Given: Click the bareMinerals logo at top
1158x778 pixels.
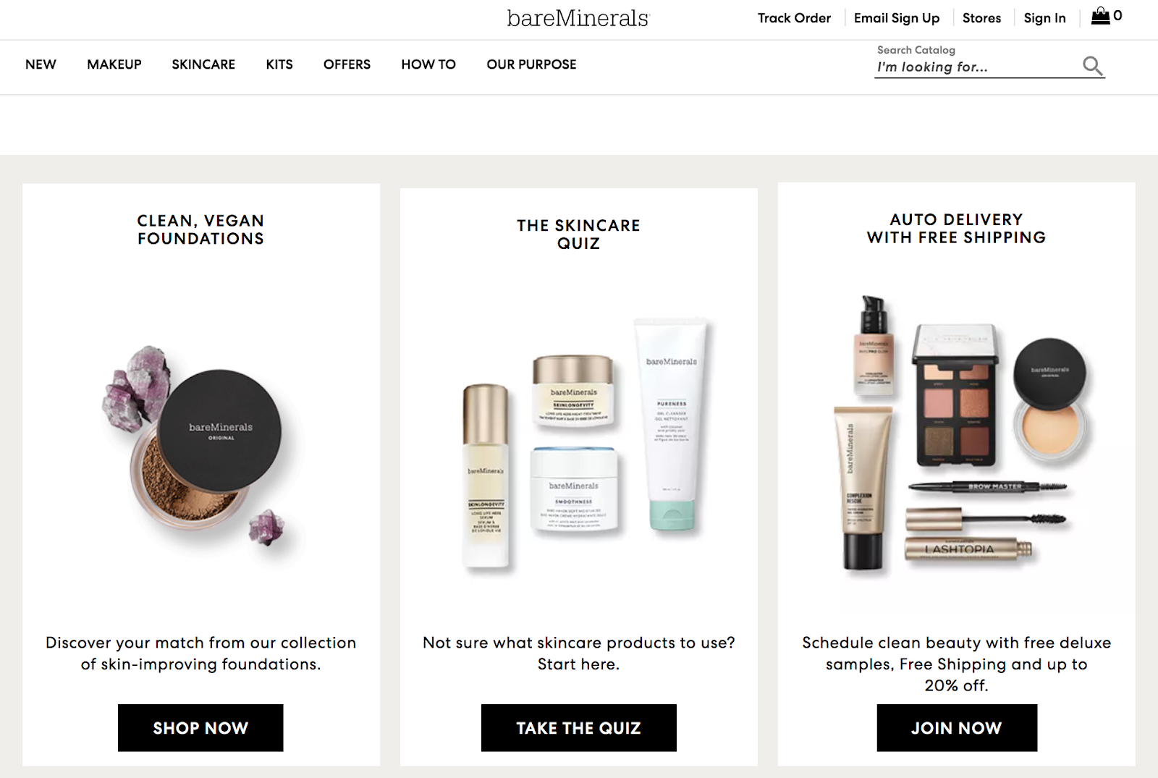Looking at the screenshot, I should (x=578, y=18).
